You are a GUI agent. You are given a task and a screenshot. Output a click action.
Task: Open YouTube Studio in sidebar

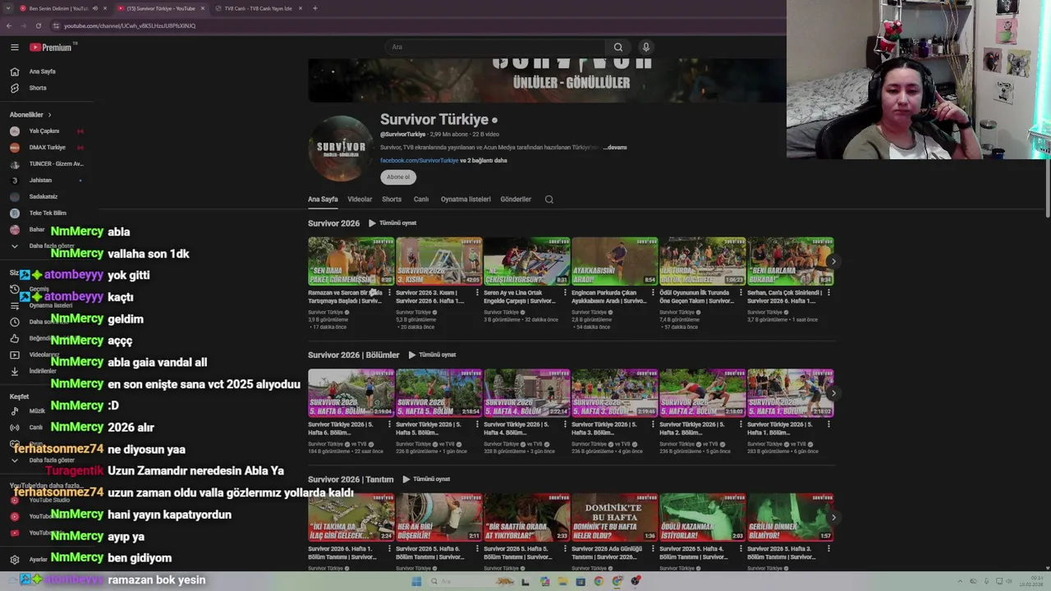pos(49,500)
